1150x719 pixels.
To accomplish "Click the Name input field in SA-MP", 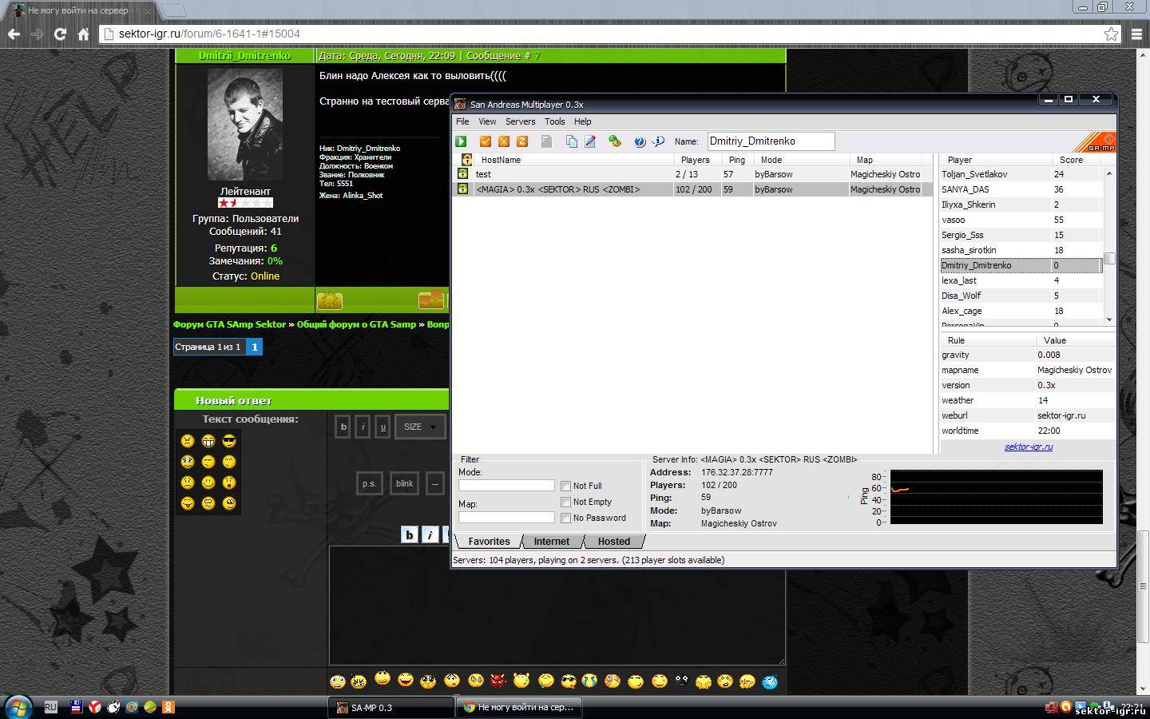I will 771,141.
